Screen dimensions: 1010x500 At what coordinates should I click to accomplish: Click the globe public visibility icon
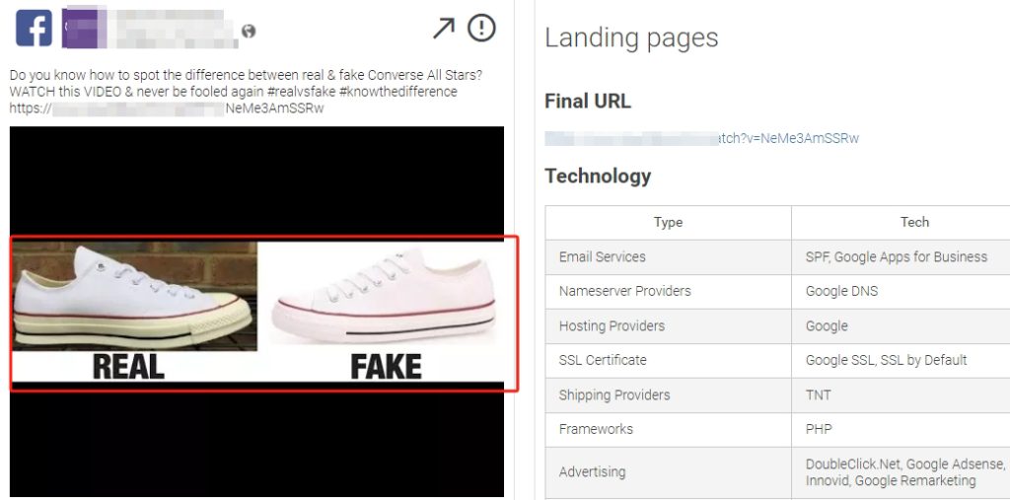[x=249, y=32]
